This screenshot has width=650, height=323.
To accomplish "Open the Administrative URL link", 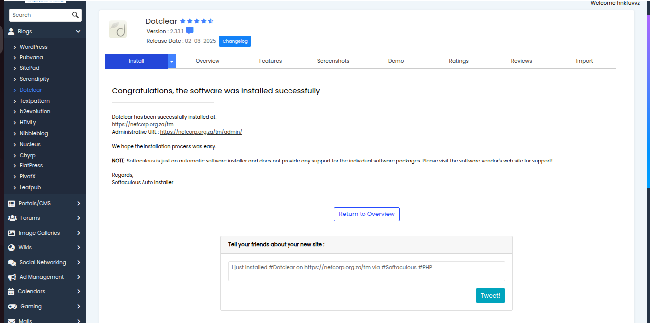I will click(201, 132).
